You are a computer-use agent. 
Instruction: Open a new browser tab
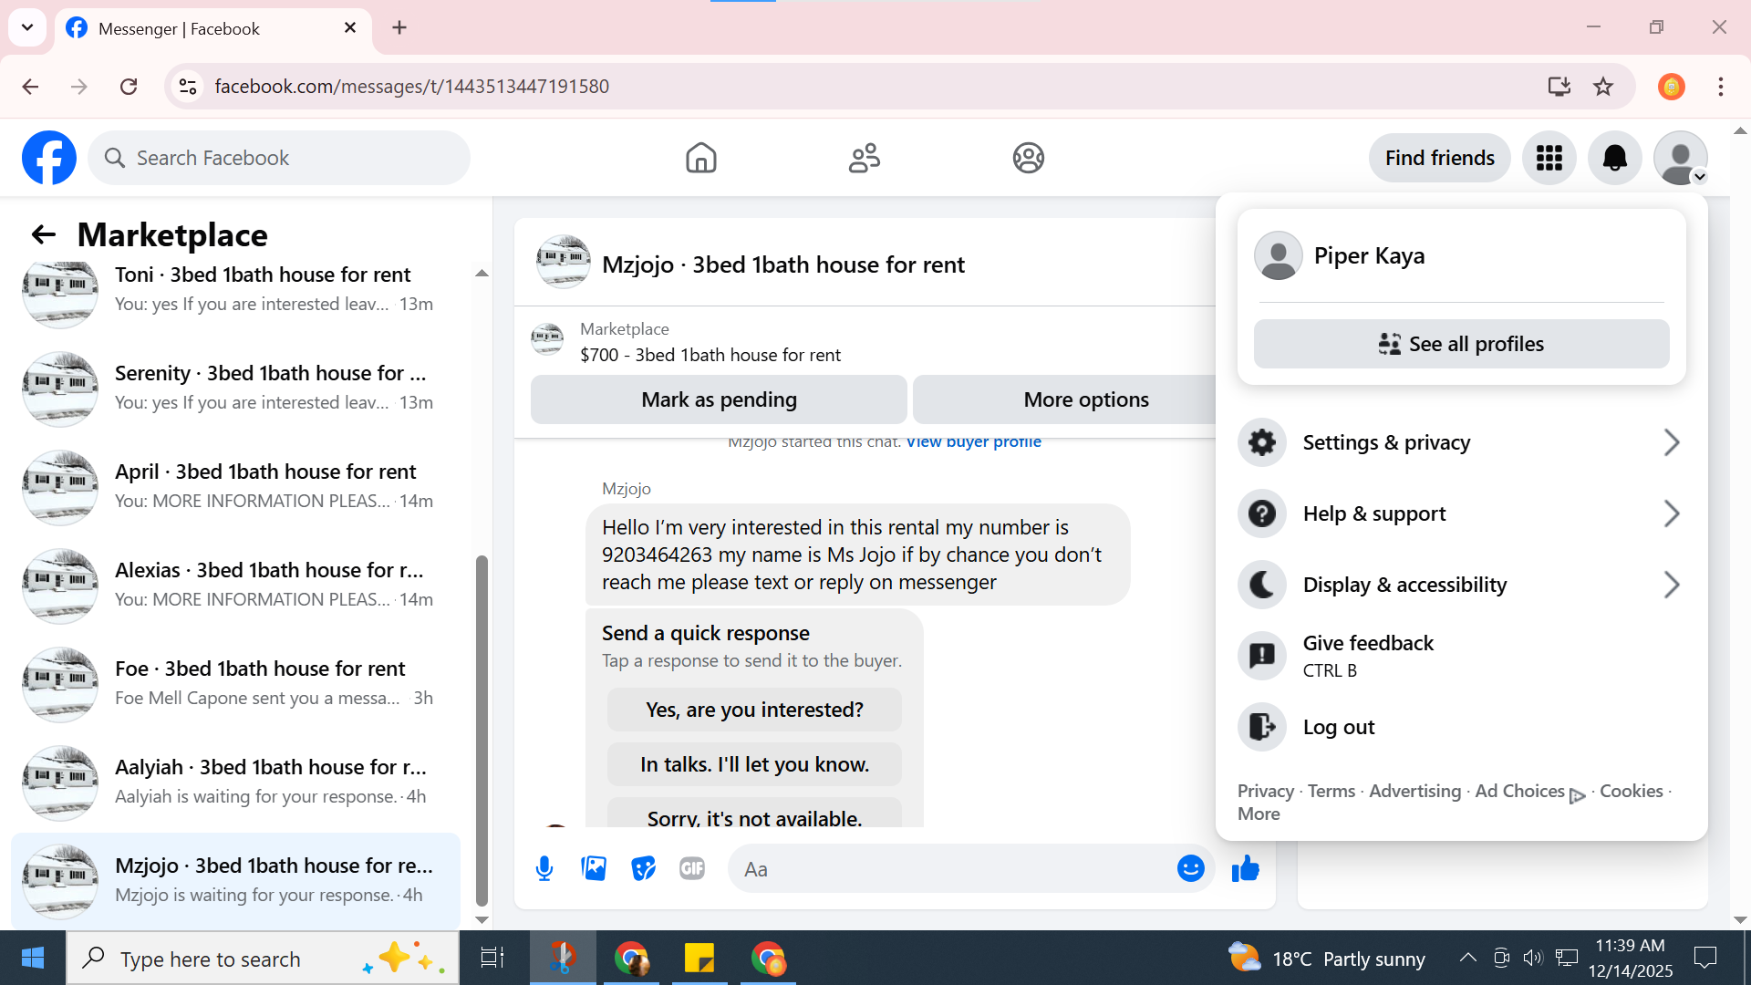pyautogui.click(x=399, y=27)
